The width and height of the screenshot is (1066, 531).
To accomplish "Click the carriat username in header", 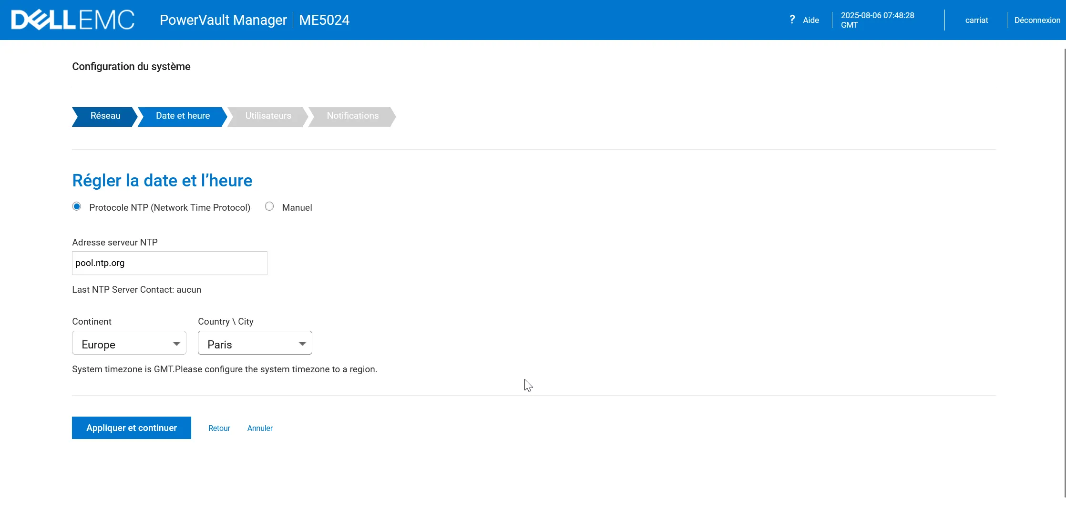I will [976, 20].
